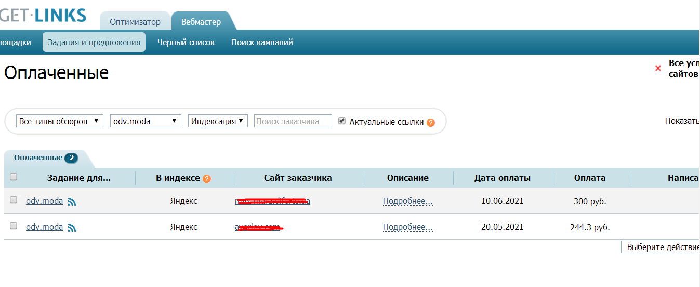The image size is (700, 287).
Task: Open RSS feed icon in 10.06.2021 row
Action: point(72,202)
